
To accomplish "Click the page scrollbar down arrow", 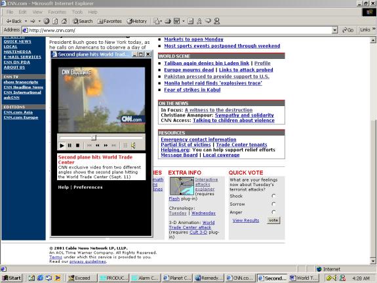I will coord(373,261).
